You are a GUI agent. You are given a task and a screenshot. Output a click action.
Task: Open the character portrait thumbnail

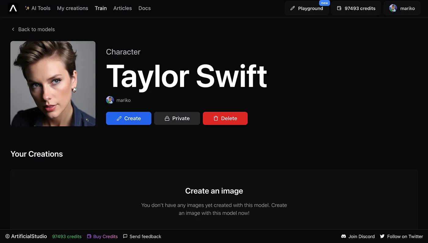[53, 84]
